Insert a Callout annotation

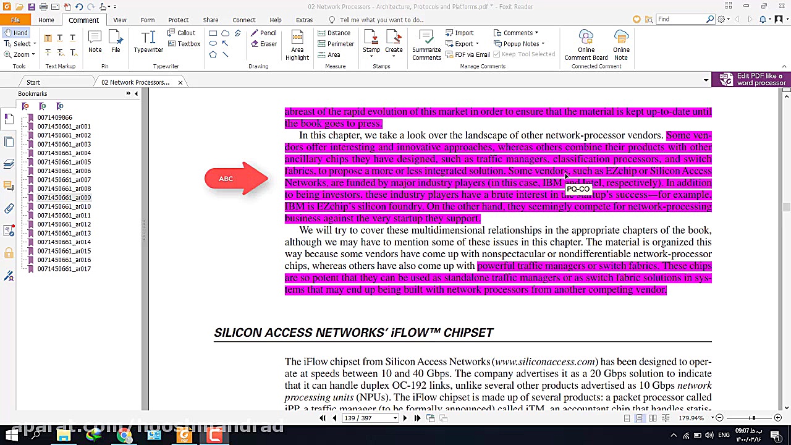click(182, 33)
